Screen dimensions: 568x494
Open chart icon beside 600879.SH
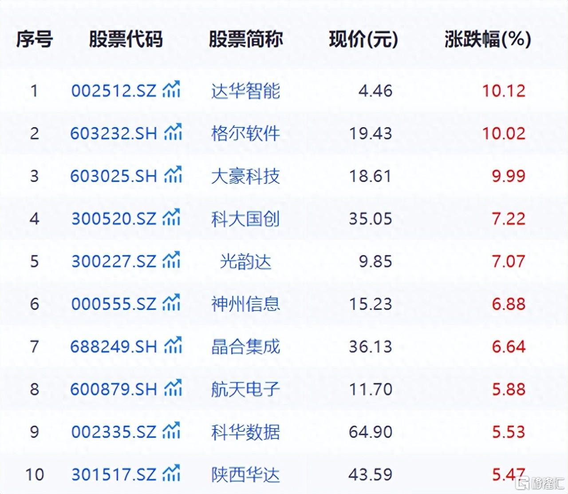click(173, 388)
